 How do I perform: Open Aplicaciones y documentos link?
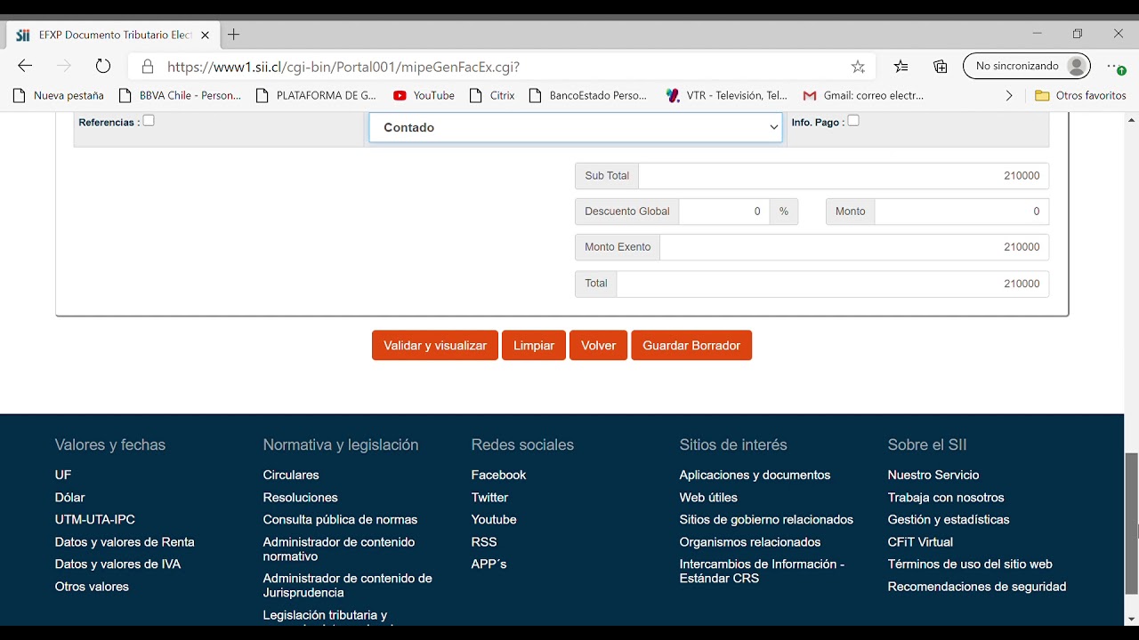point(755,476)
